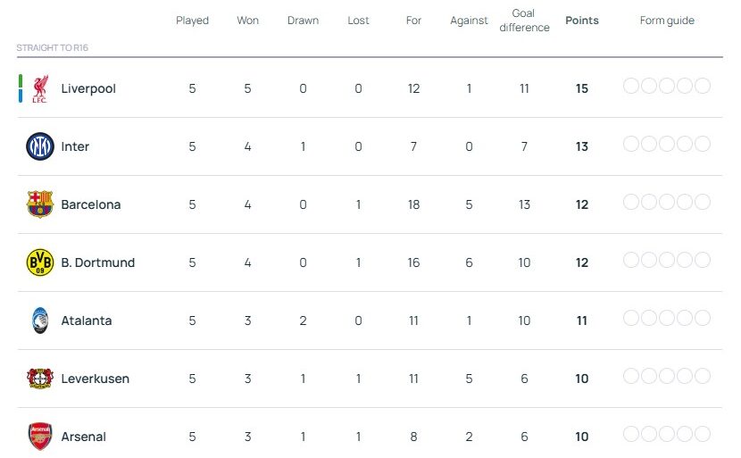The image size is (741, 458).
Task: Select the Atalanta team name
Action: [x=87, y=321]
